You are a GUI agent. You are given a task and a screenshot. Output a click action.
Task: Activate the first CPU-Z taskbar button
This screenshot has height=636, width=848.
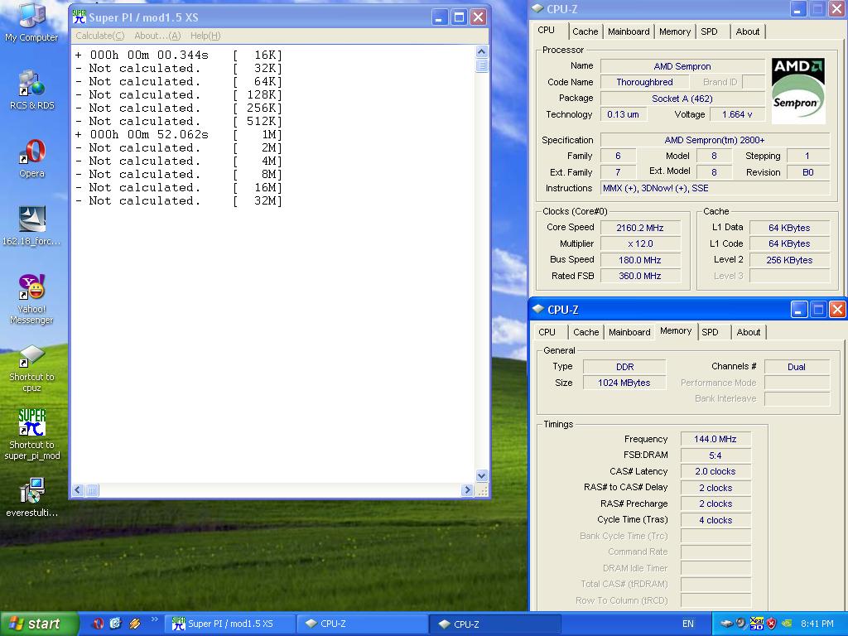[x=364, y=624]
